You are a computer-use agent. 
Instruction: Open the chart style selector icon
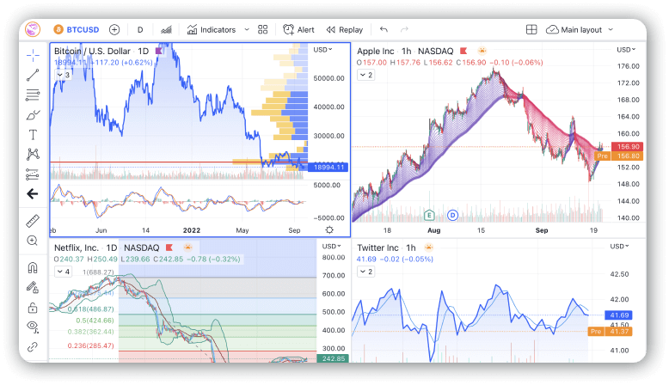(167, 29)
